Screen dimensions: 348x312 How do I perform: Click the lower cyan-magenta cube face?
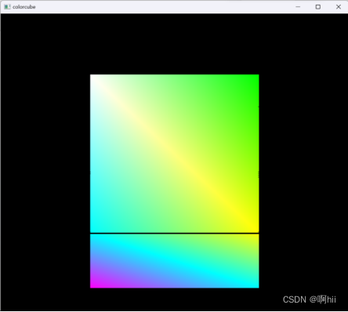175,261
